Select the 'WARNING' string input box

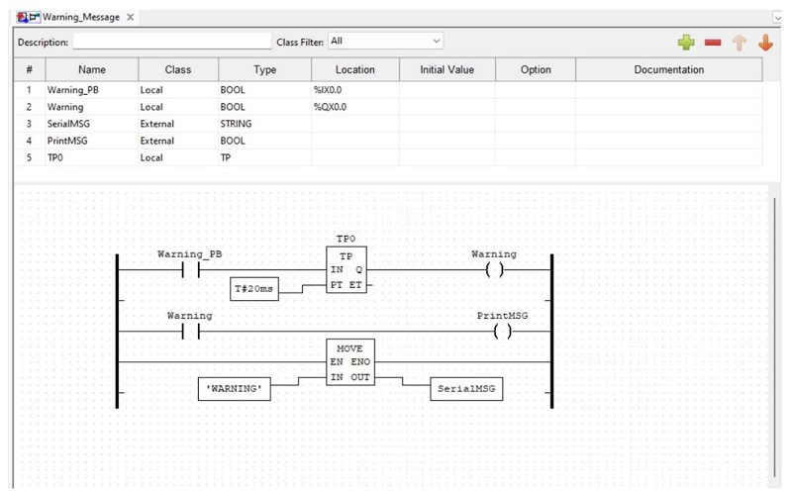pos(234,389)
